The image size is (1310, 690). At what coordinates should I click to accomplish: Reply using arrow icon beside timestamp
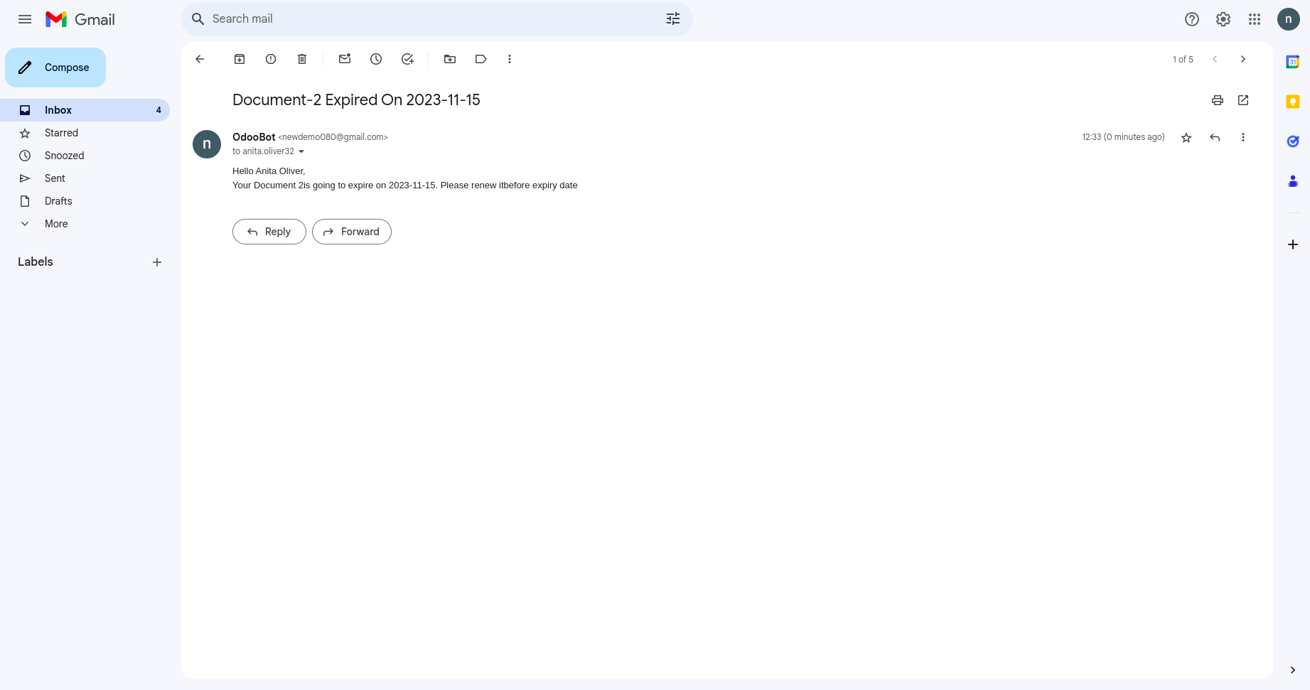coord(1215,137)
